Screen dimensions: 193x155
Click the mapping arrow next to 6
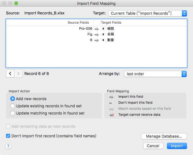coord(96,40)
